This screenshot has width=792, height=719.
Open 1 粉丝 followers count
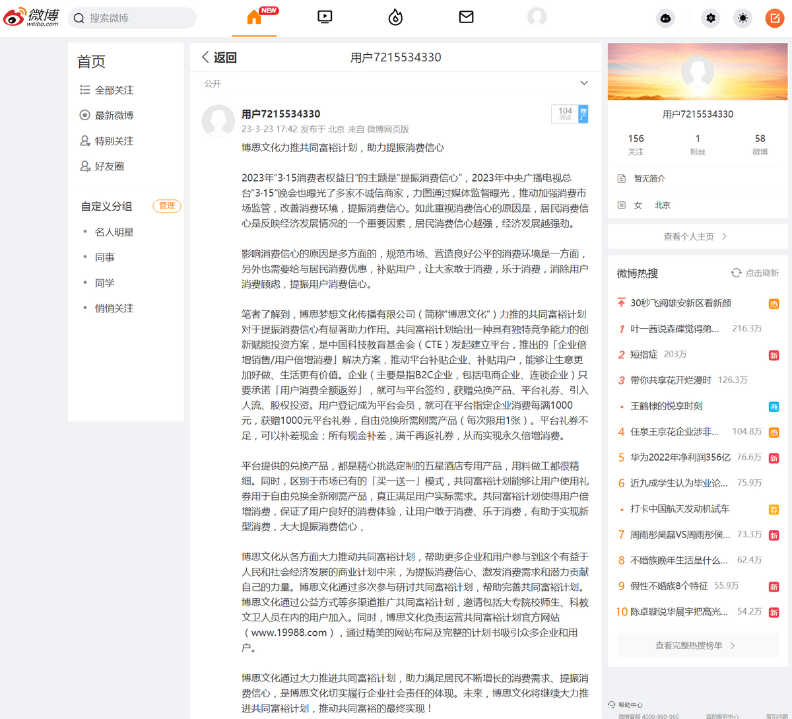[698, 145]
